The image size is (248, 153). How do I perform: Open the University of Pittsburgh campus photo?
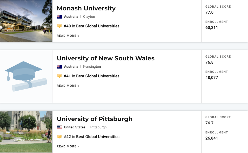[x=26, y=132]
